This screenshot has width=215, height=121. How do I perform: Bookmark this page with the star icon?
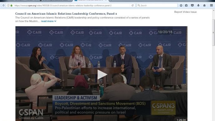pyautogui.click(x=181, y=5)
